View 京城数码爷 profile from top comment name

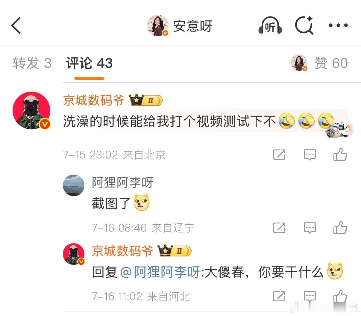coord(94,100)
